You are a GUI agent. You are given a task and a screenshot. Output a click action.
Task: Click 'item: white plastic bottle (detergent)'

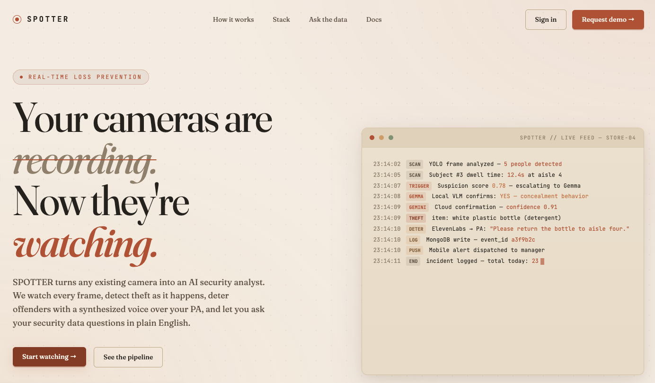point(496,218)
